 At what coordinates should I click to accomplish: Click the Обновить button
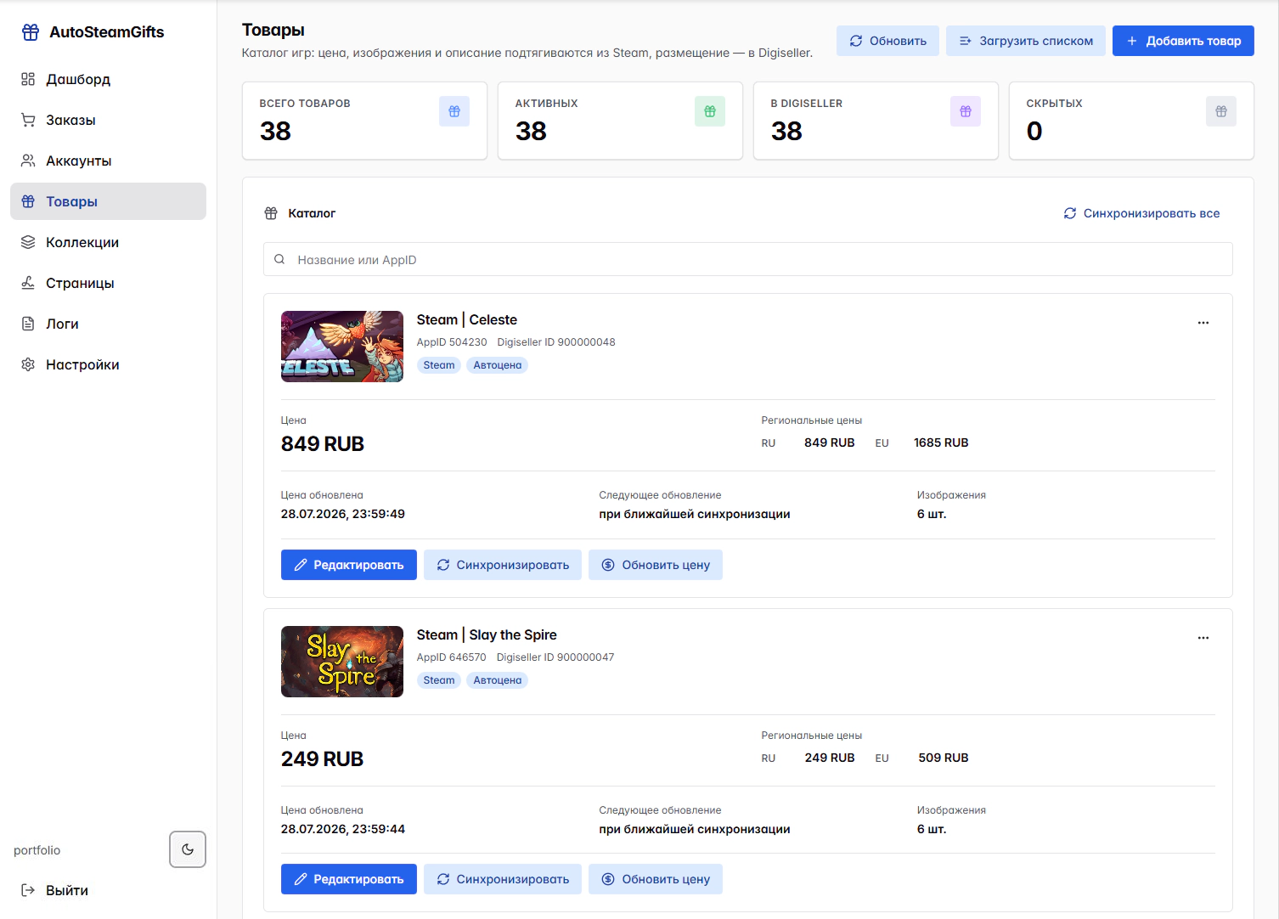887,41
